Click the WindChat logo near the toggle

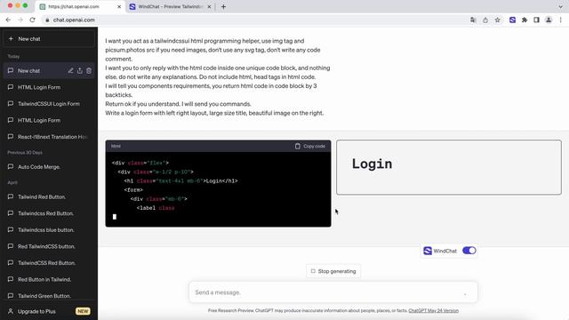(x=428, y=251)
